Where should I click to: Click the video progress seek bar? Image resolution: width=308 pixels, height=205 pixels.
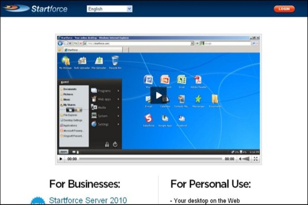coord(150,159)
